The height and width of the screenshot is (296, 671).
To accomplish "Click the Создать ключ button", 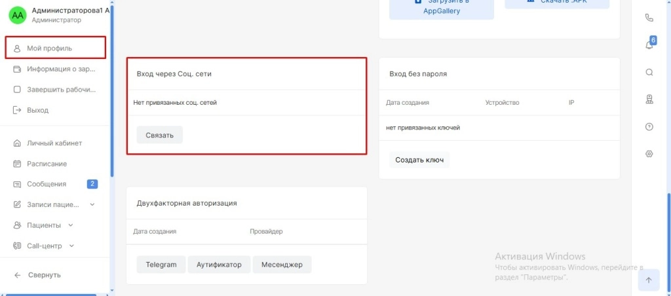I will [419, 160].
